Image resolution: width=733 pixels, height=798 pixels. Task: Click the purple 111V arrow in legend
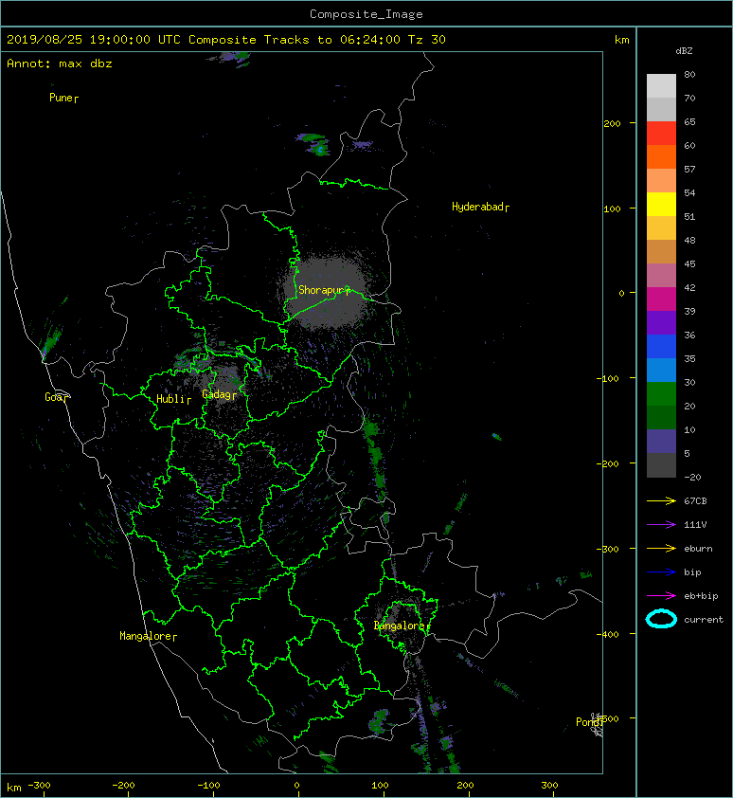click(661, 525)
